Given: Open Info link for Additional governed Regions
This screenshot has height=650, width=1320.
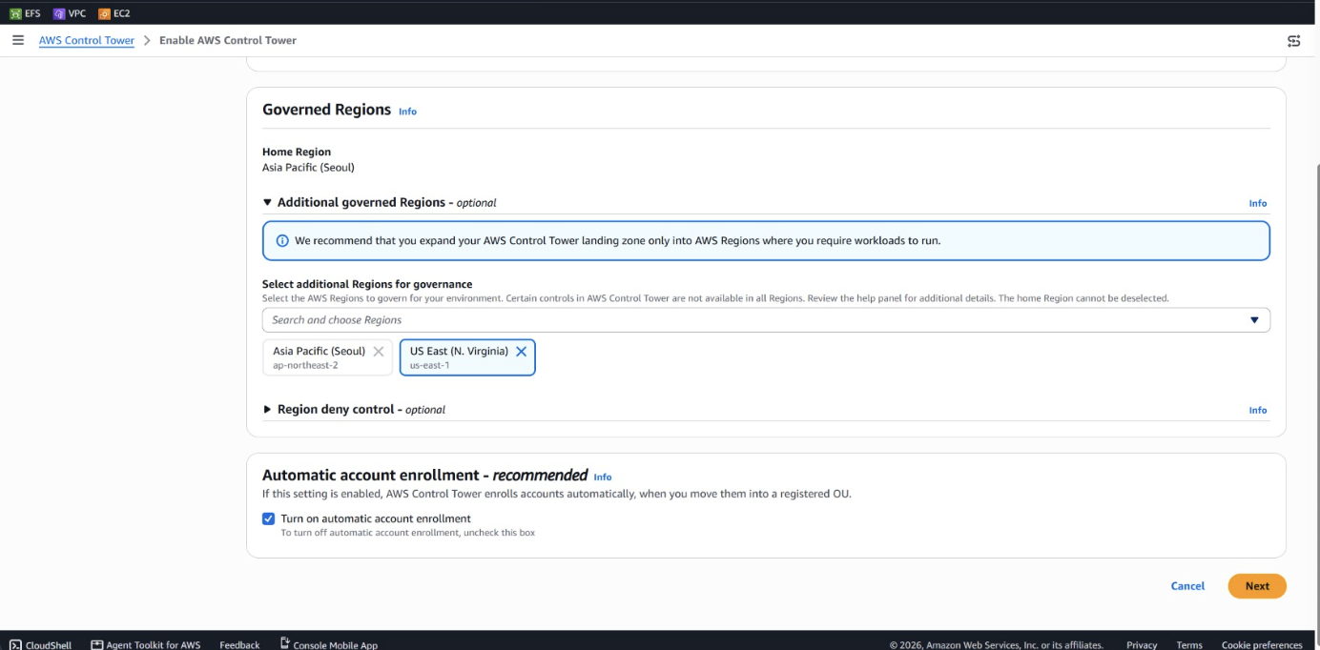Looking at the screenshot, I should (1258, 203).
